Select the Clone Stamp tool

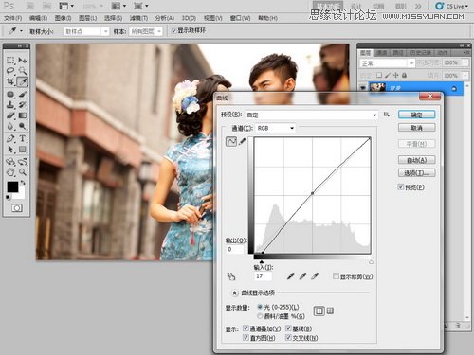[10, 105]
